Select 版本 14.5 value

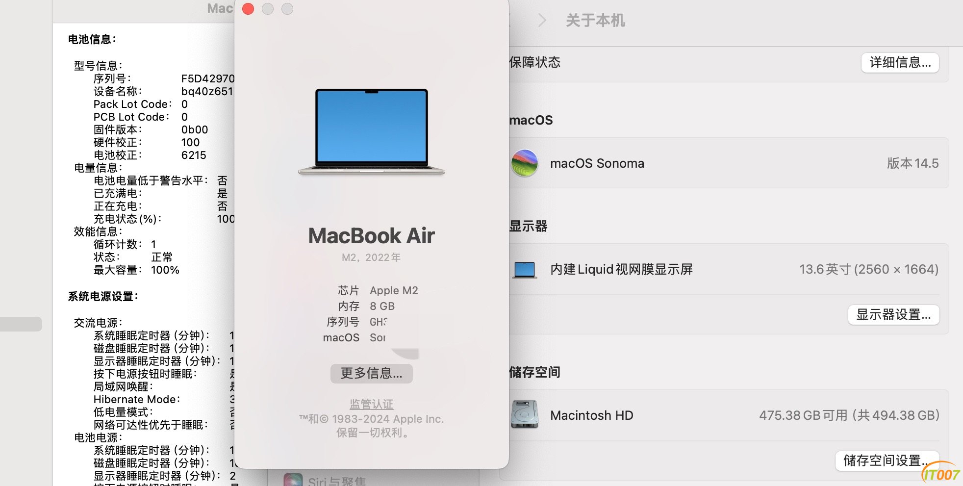pyautogui.click(x=912, y=163)
